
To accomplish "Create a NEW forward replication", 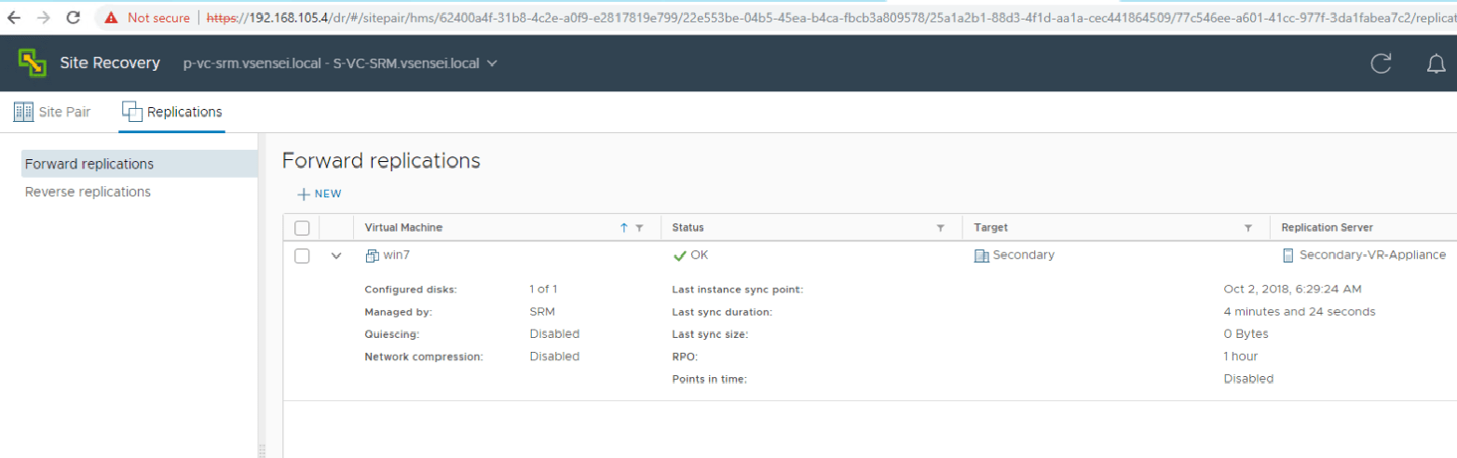I will pyautogui.click(x=320, y=194).
